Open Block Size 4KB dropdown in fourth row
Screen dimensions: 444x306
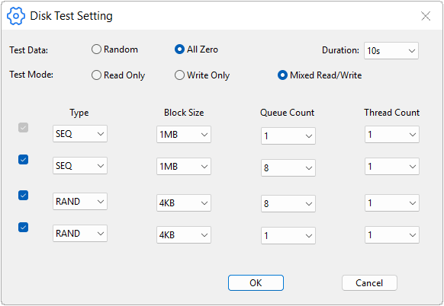pyautogui.click(x=184, y=234)
